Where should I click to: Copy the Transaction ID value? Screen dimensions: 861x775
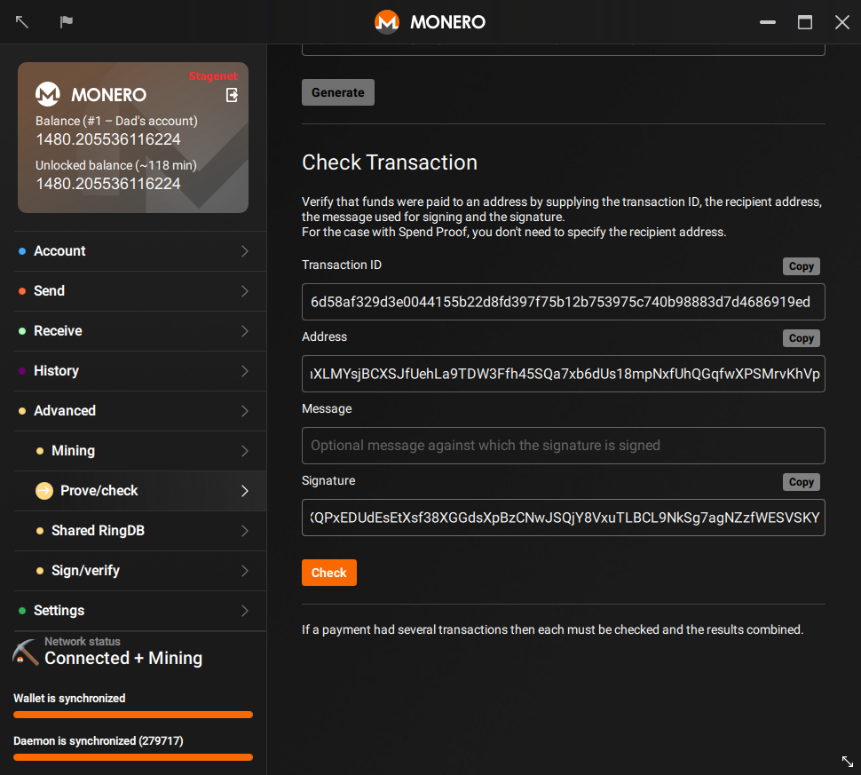click(x=801, y=266)
